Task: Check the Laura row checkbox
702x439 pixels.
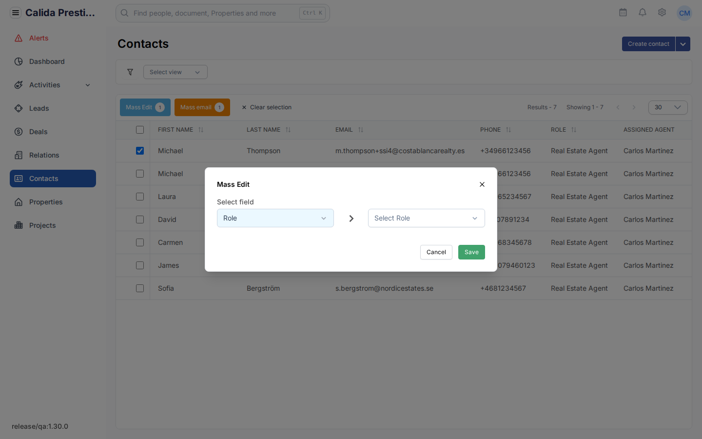Action: pyautogui.click(x=140, y=197)
